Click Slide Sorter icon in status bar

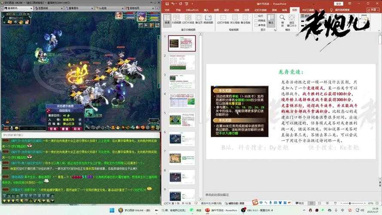(319, 203)
